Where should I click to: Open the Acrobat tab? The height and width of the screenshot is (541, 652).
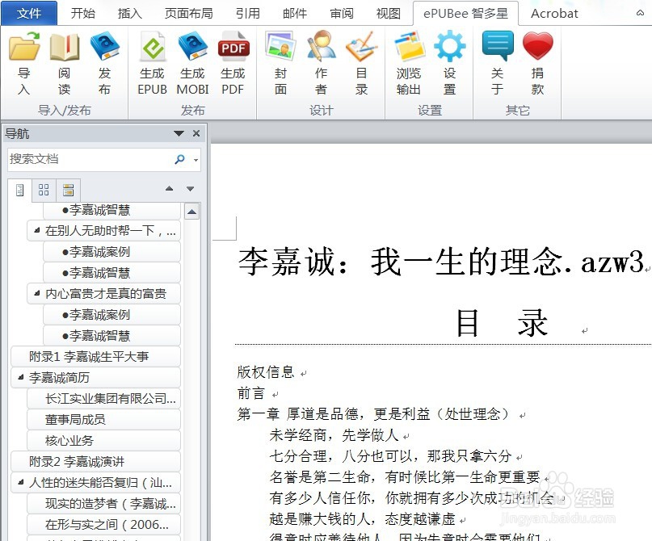click(554, 13)
